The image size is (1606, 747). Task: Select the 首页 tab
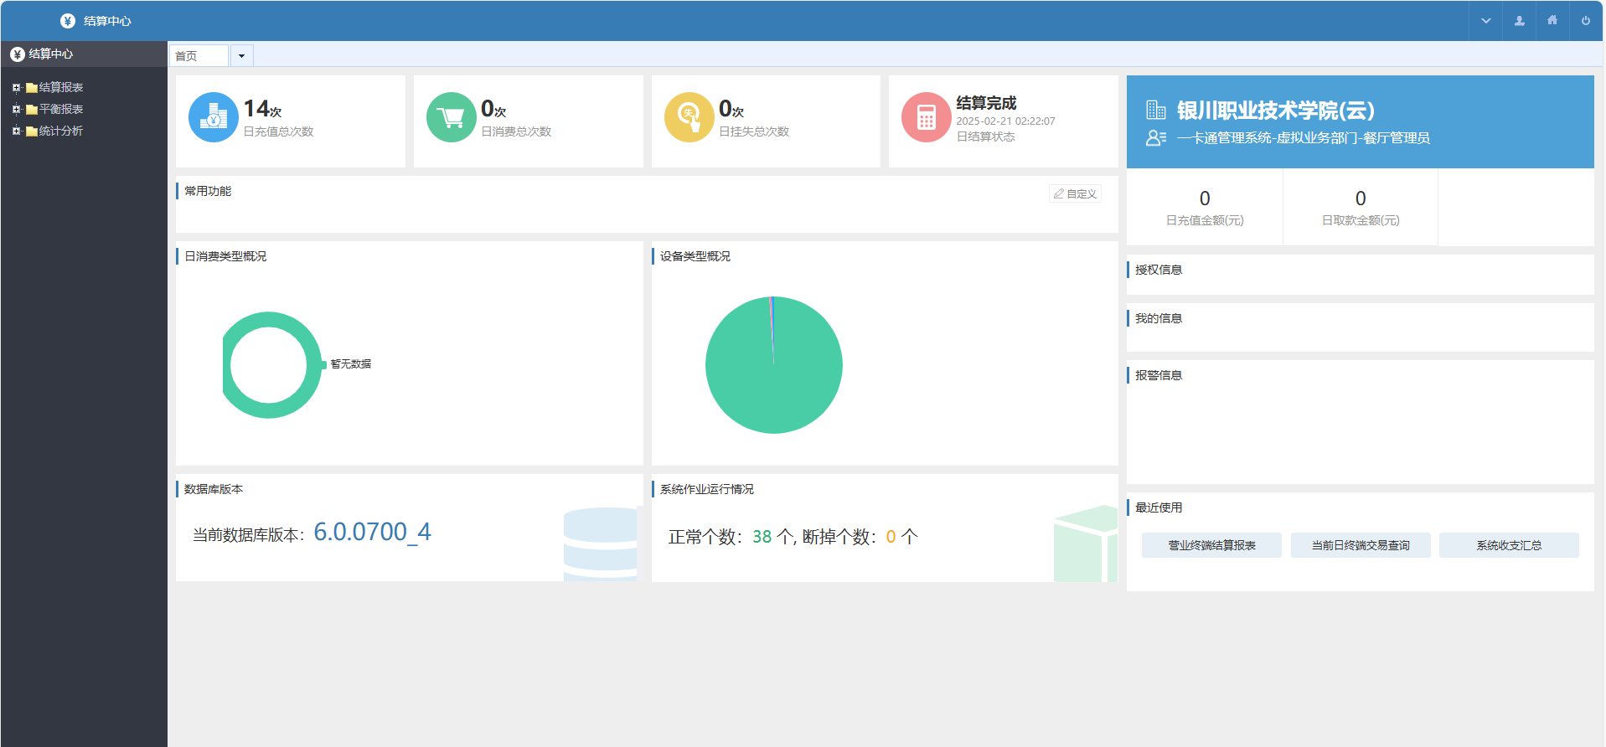[199, 56]
